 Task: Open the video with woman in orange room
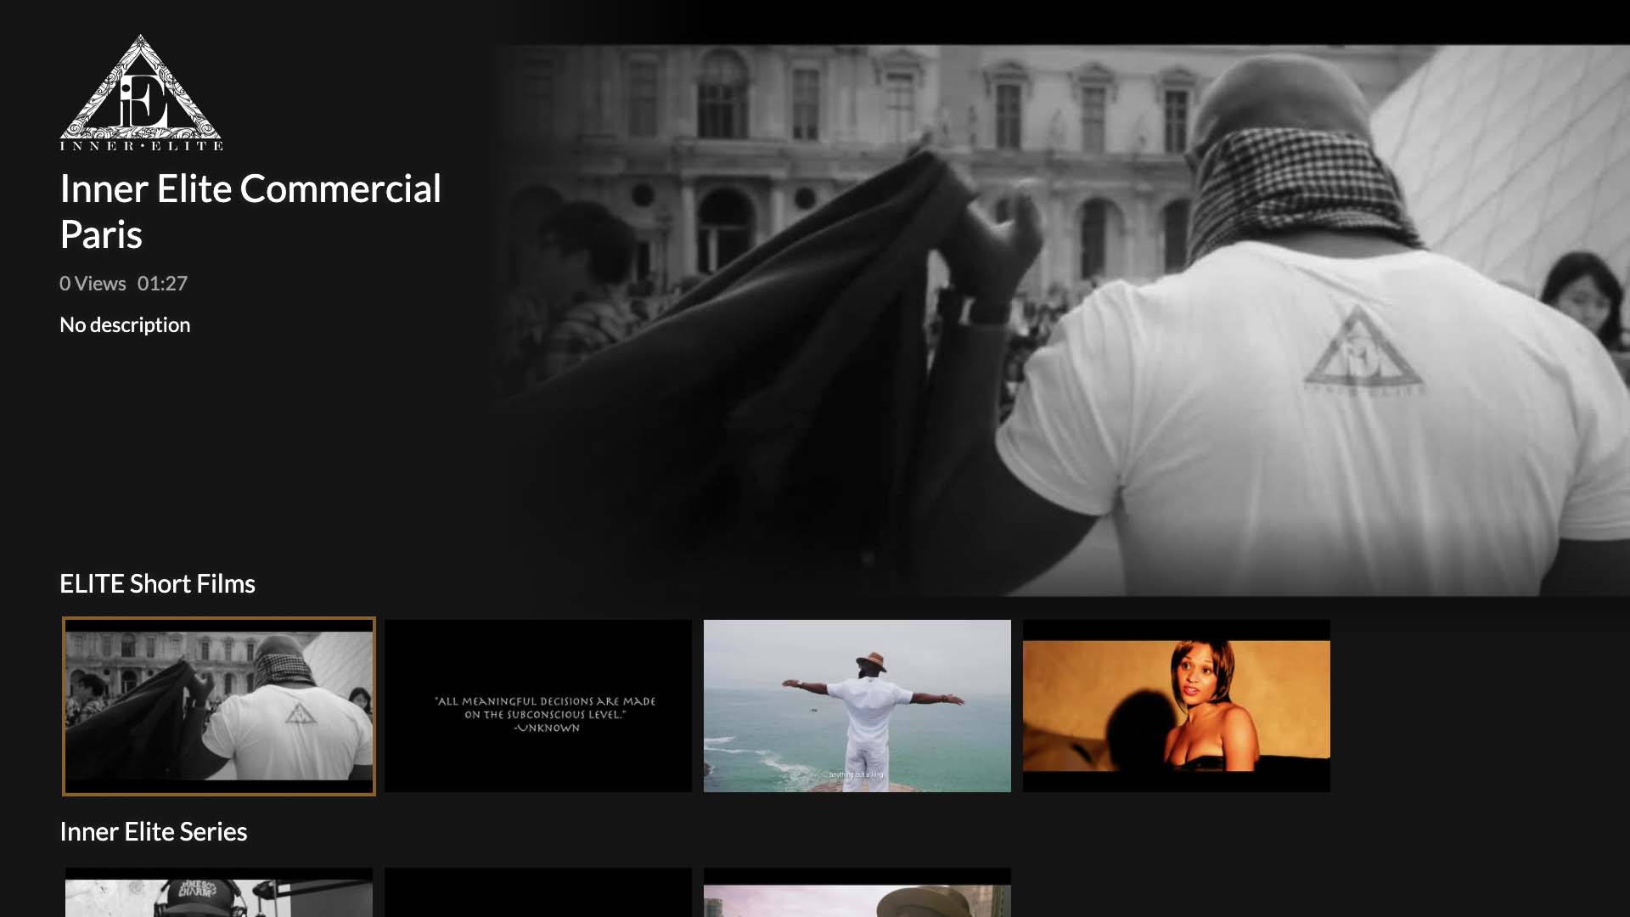pos(1177,706)
